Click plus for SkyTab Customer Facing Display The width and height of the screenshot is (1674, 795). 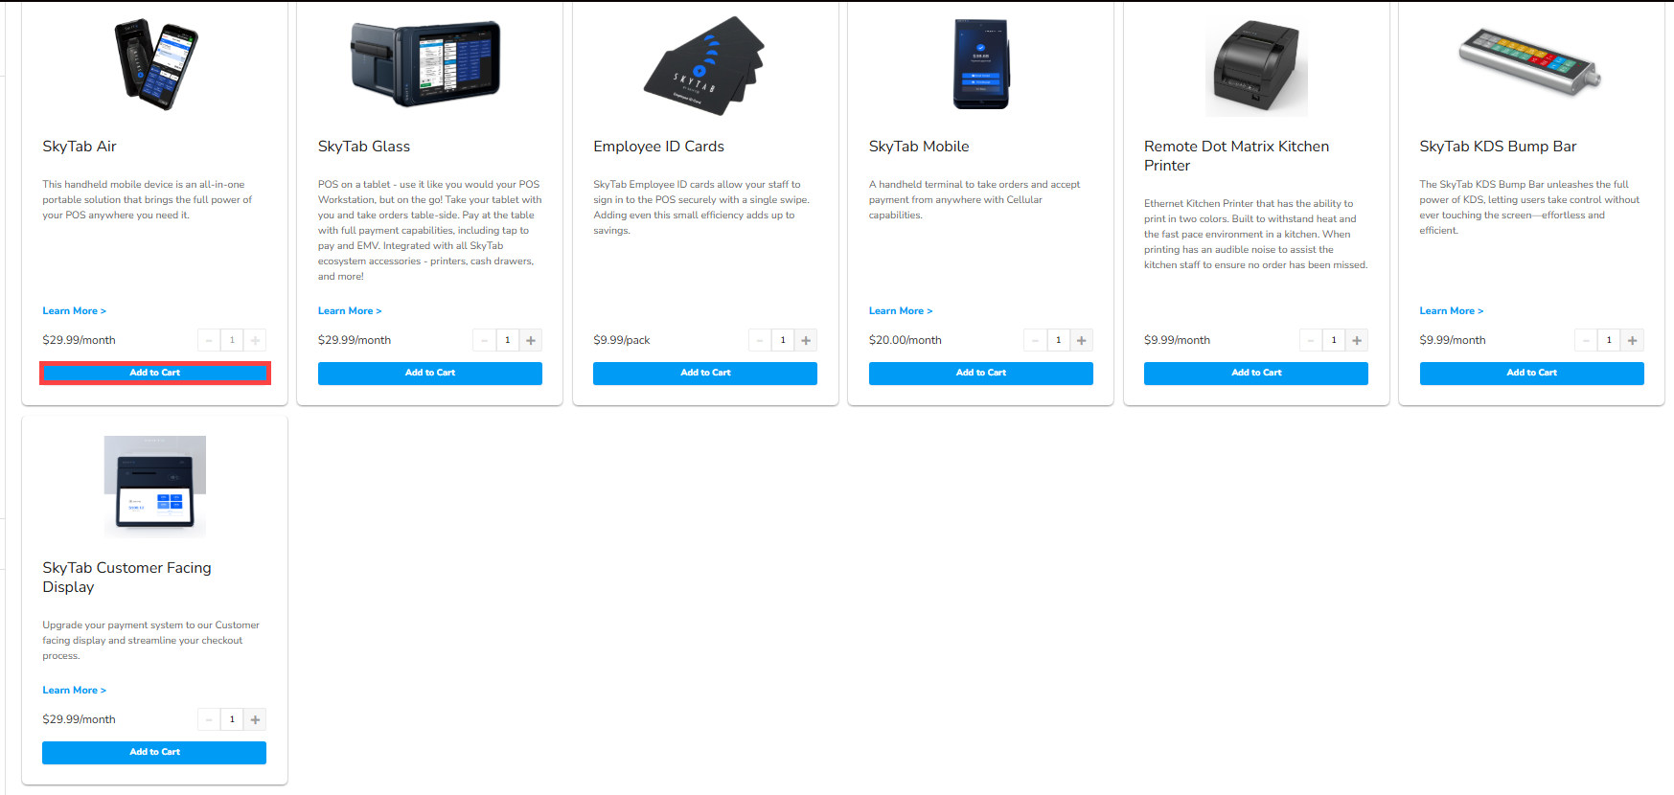[255, 719]
